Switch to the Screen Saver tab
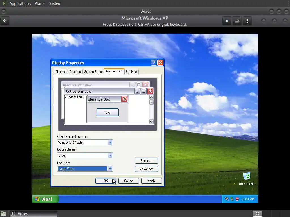The width and height of the screenshot is (290, 217). point(93,71)
